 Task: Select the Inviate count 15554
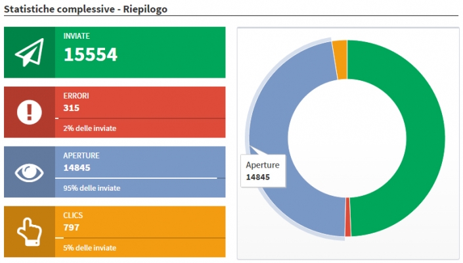tap(90, 55)
